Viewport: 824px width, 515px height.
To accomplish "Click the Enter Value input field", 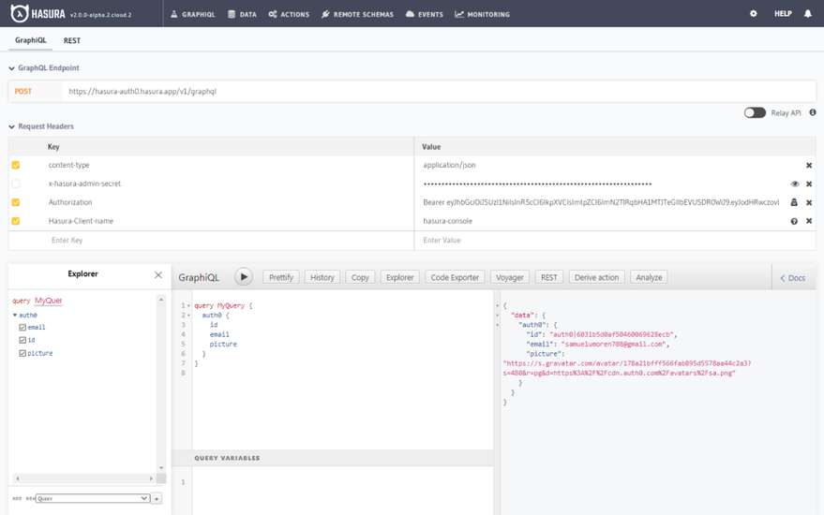I will click(x=615, y=241).
